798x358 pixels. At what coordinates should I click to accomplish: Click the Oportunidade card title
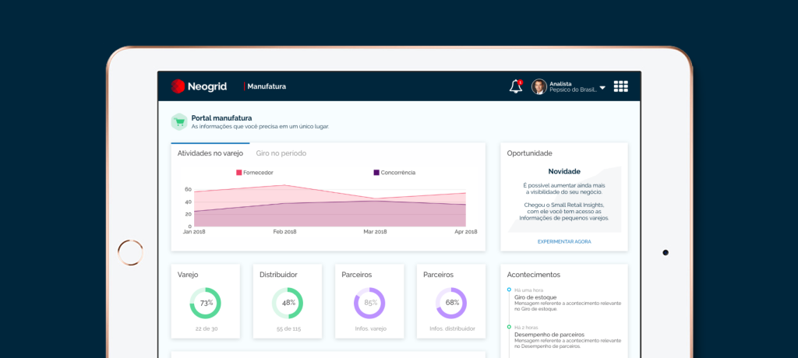pos(529,153)
